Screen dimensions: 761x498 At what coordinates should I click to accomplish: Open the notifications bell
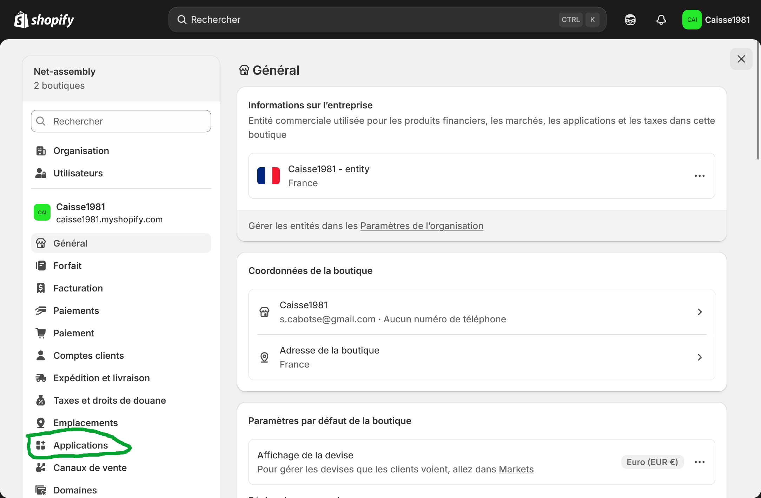click(661, 20)
